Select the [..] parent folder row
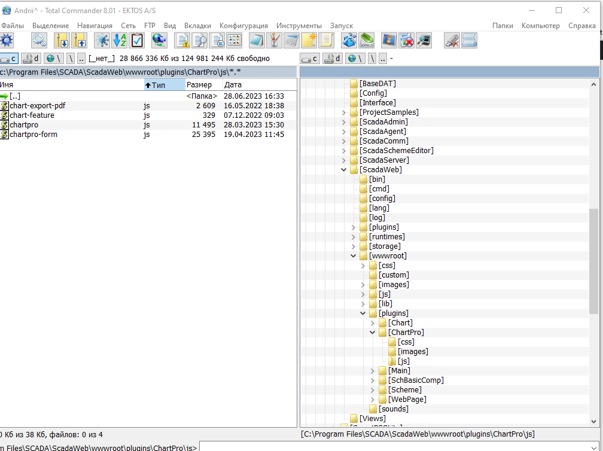 pyautogui.click(x=148, y=96)
